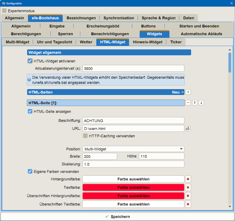The width and height of the screenshot is (235, 221).
Task: Uncheck HTML-Widget aktivieren
Action: click(30, 61)
